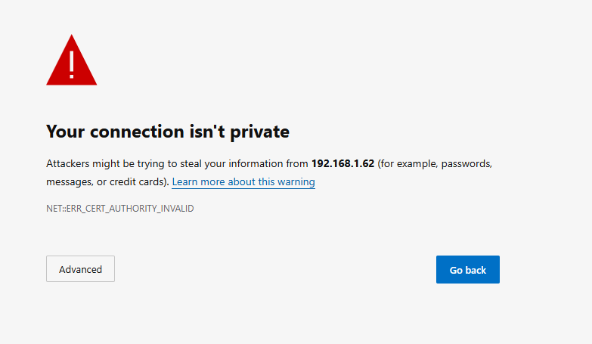
Task: Click the NET::ERR_CERT_AUTHORITY_INVALID error code
Action: tap(119, 208)
